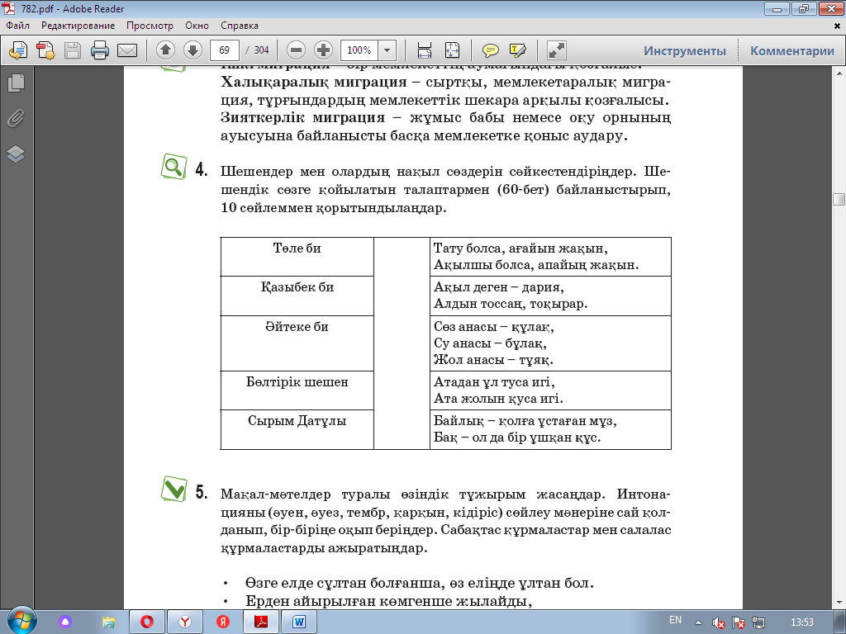
Task: Click bold term Халықаралық миграция
Action: pyautogui.click(x=313, y=82)
